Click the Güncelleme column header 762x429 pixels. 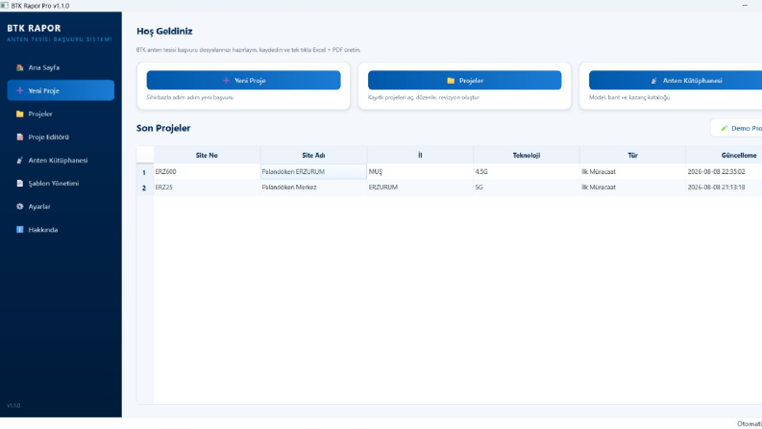tap(725, 155)
